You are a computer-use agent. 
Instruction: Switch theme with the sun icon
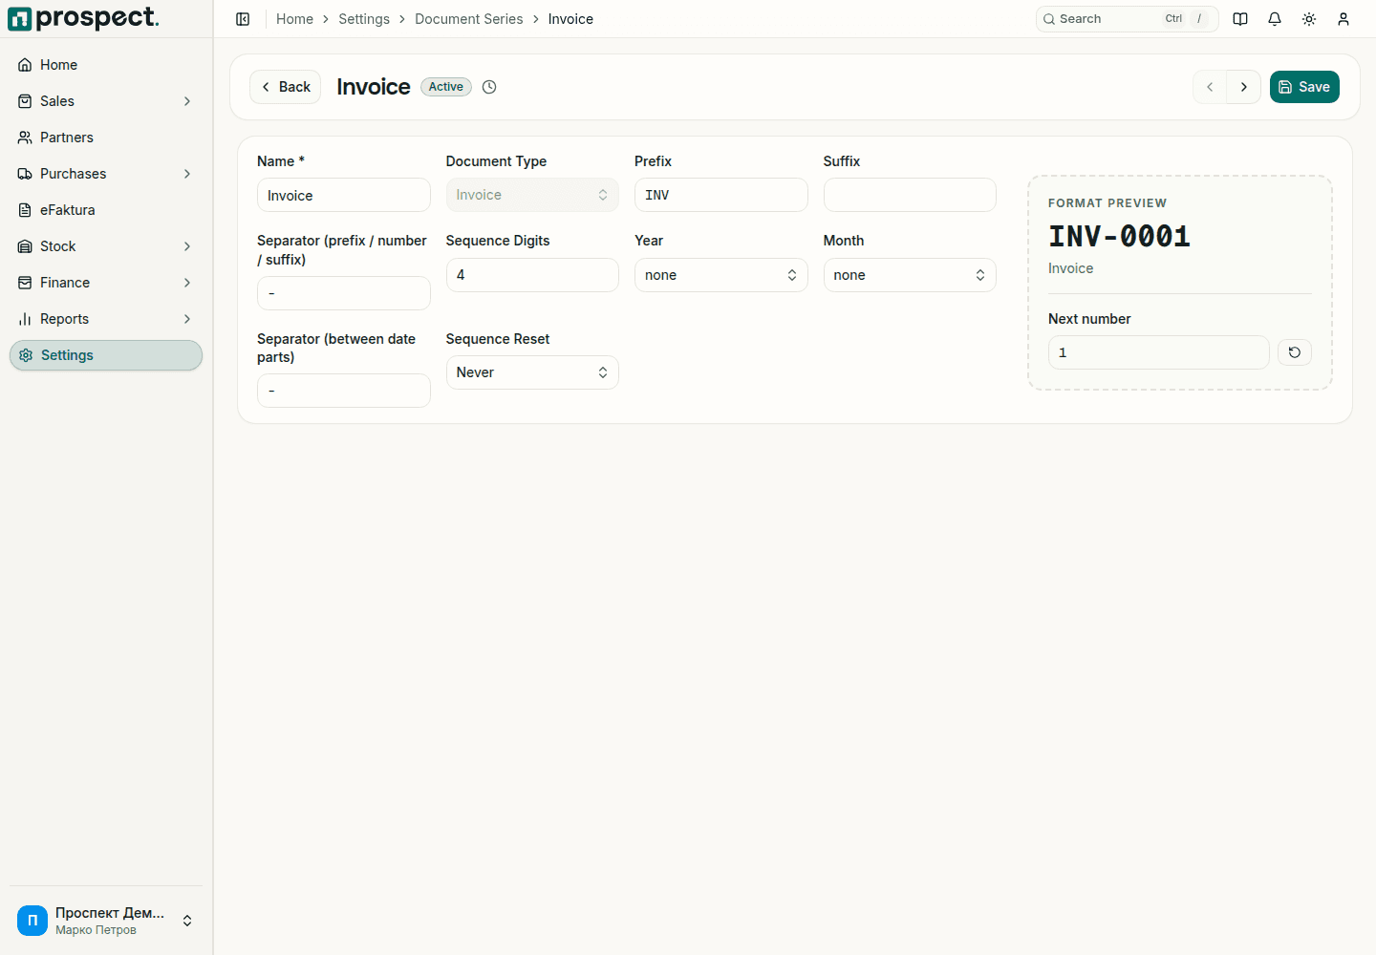[x=1309, y=19]
